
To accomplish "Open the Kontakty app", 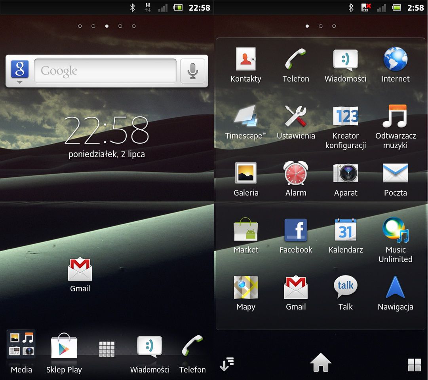I will pos(245,65).
